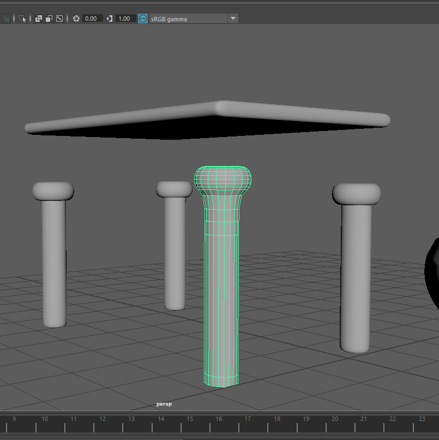Toggle Isolate Select in panel toolbar
Screen dimensions: 439x440
click(x=22, y=19)
